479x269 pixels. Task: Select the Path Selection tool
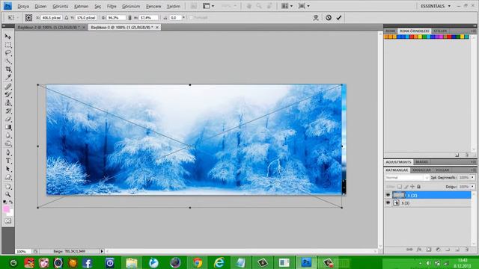[8, 169]
